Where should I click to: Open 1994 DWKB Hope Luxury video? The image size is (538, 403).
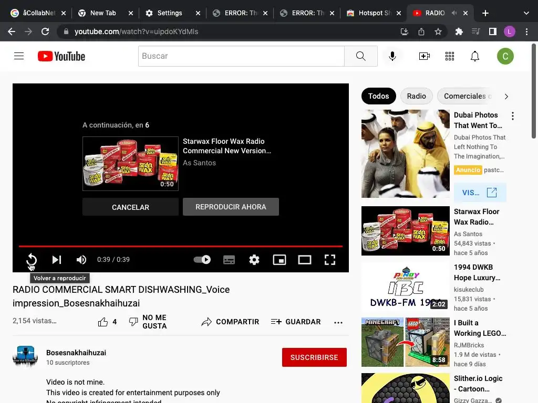(406, 287)
